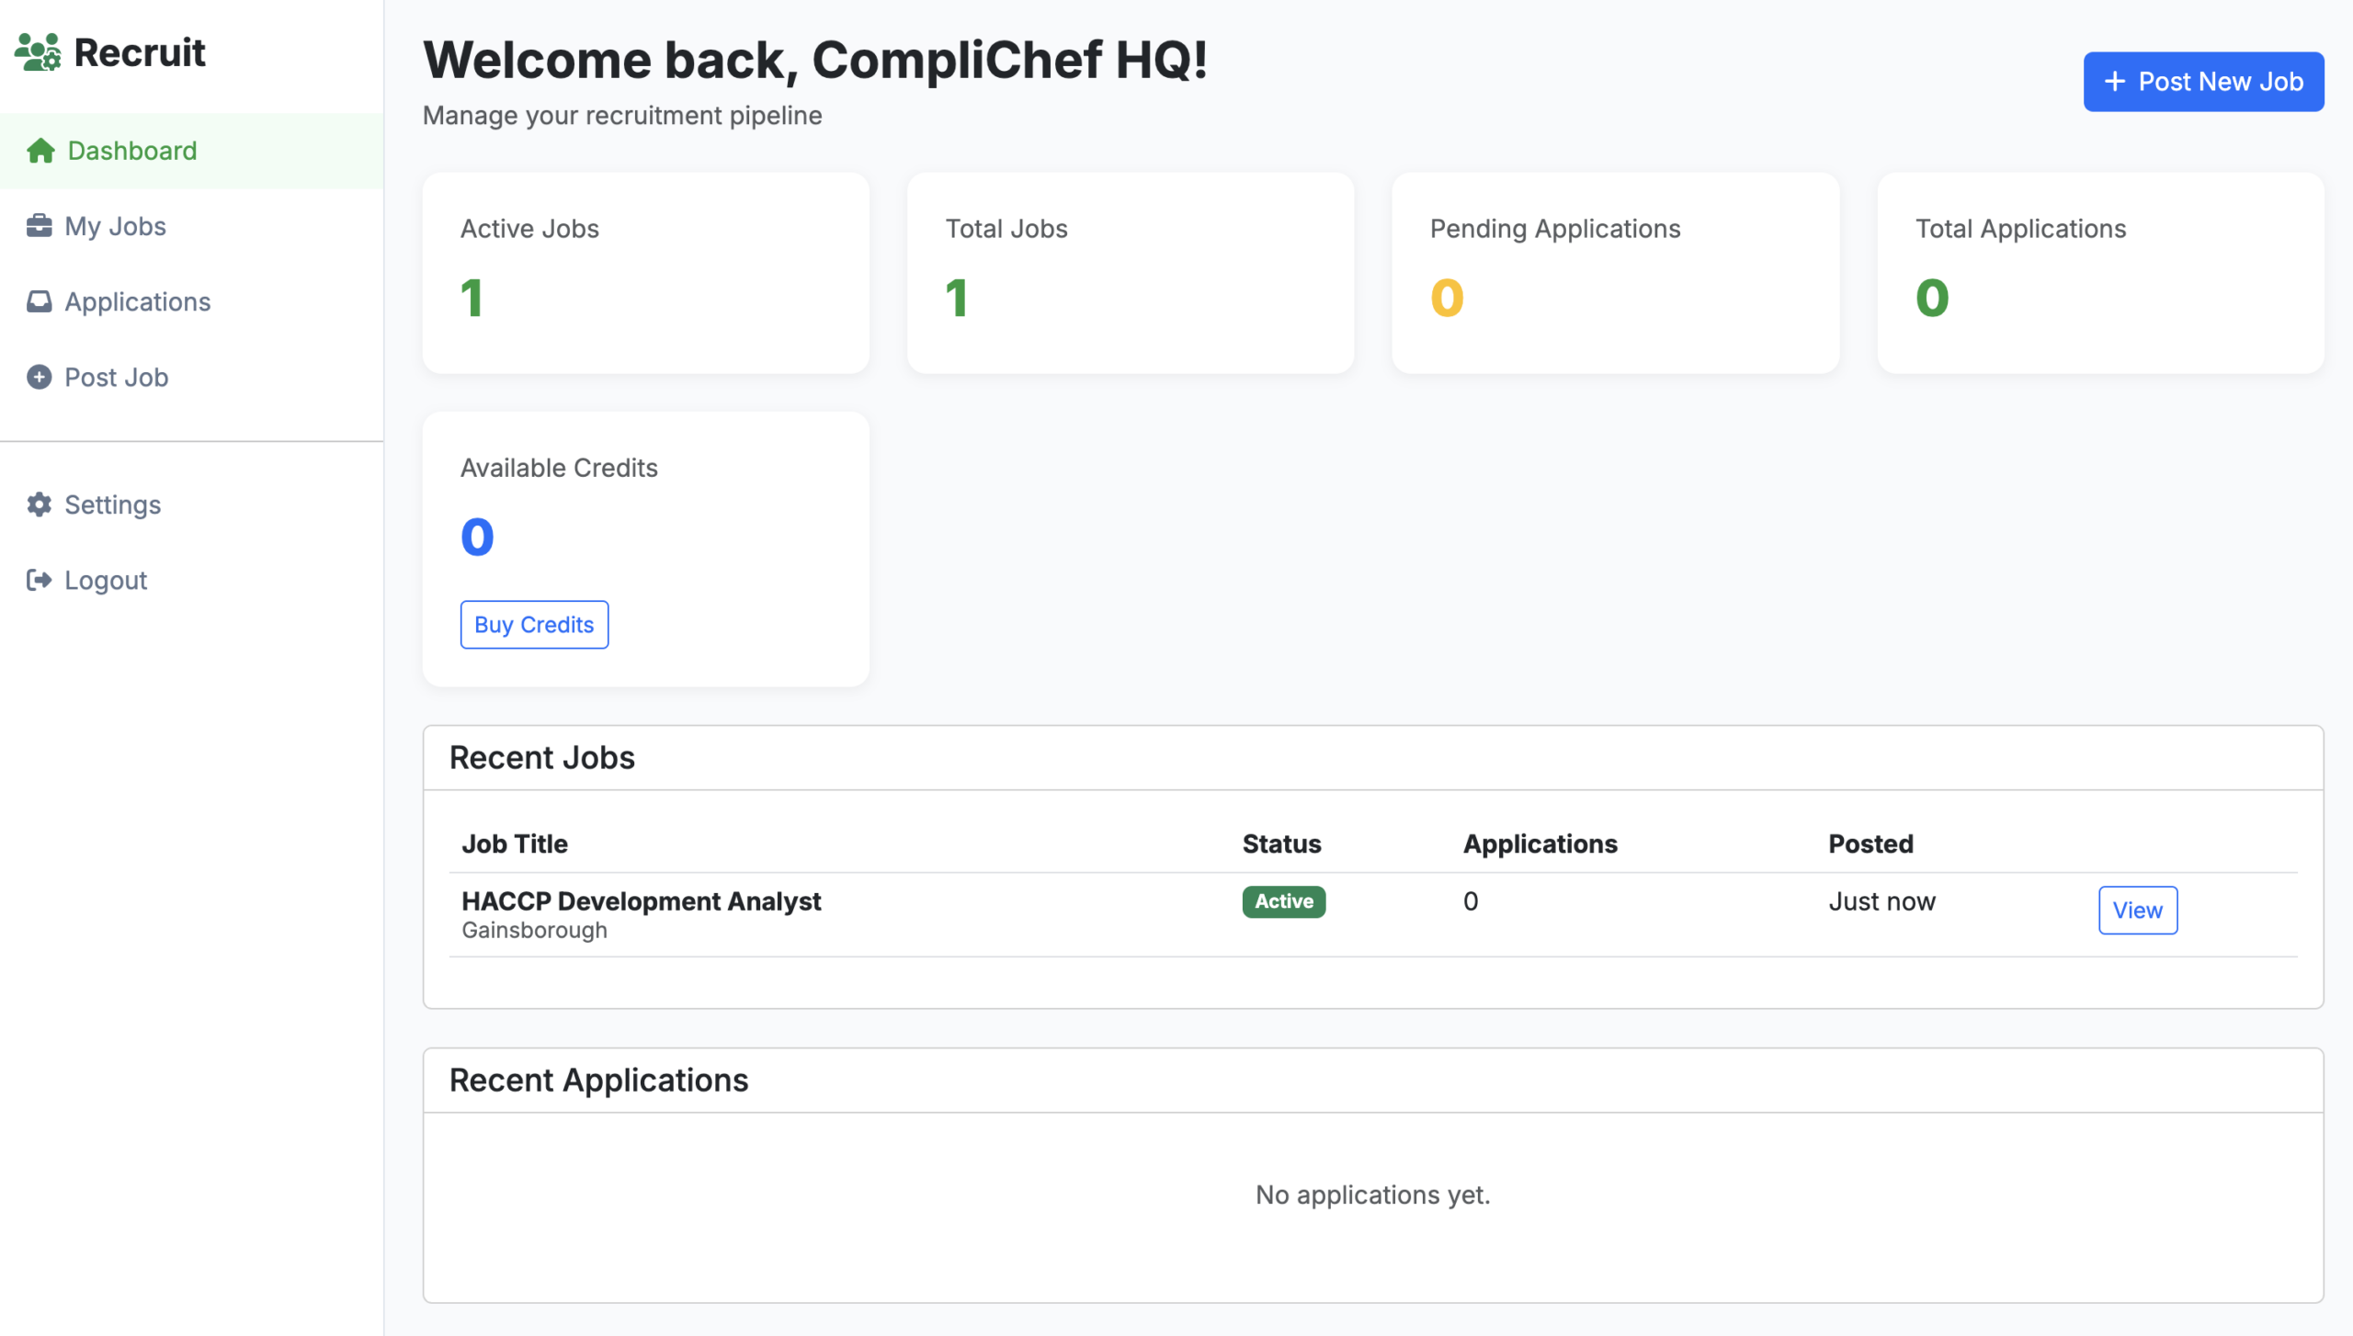Click the Active status badge

[1283, 901]
